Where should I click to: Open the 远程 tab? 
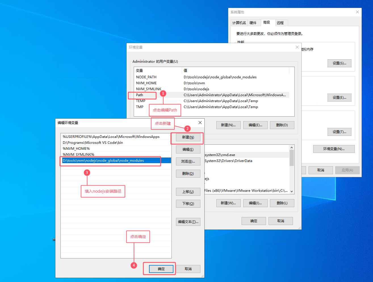click(280, 23)
